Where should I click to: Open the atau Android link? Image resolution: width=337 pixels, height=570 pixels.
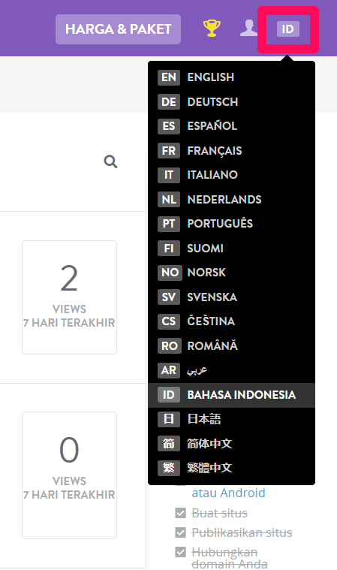[228, 493]
